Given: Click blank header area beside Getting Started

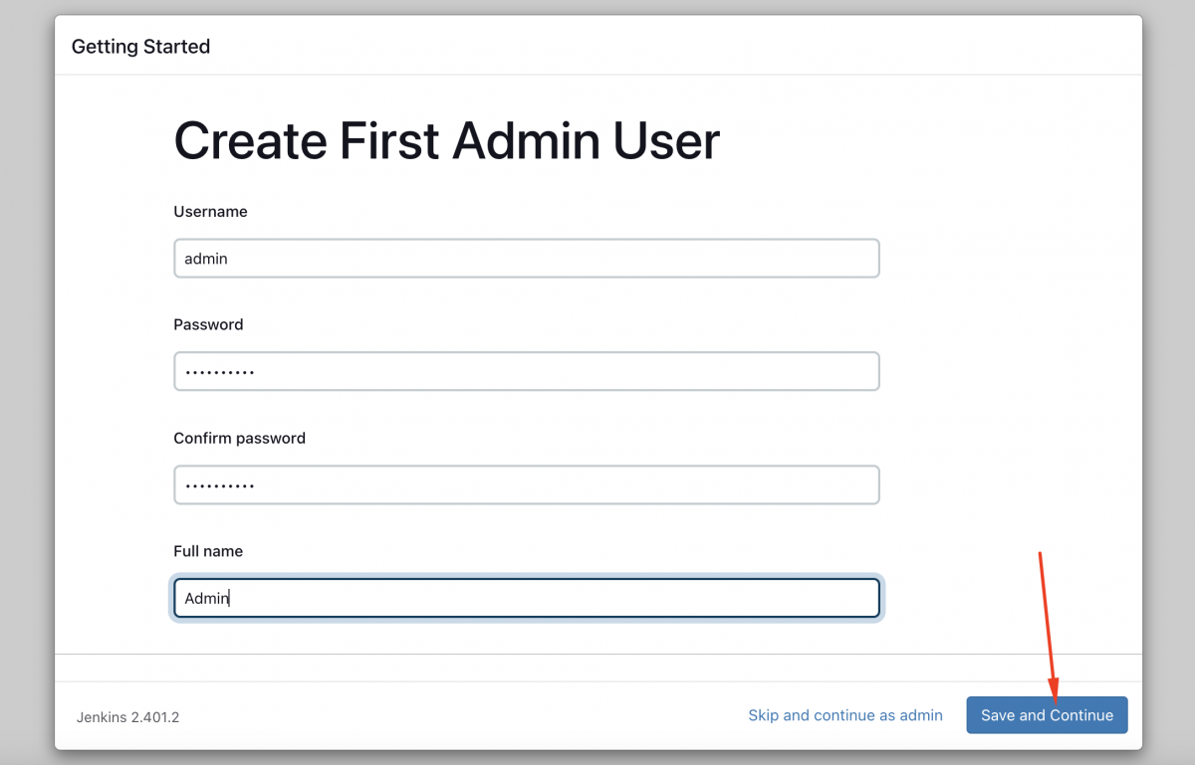Looking at the screenshot, I should [x=677, y=46].
